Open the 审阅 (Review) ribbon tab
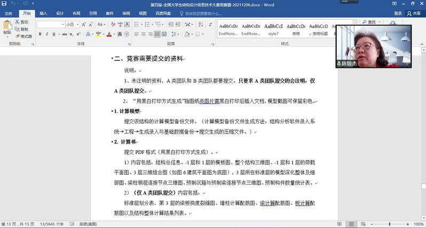This screenshot has width=426, height=228. 126,13
